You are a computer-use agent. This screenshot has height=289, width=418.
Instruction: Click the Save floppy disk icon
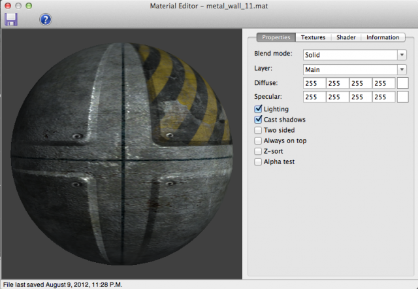(x=11, y=19)
